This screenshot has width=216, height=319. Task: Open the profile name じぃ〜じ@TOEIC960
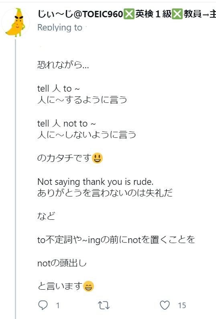[x=80, y=14]
